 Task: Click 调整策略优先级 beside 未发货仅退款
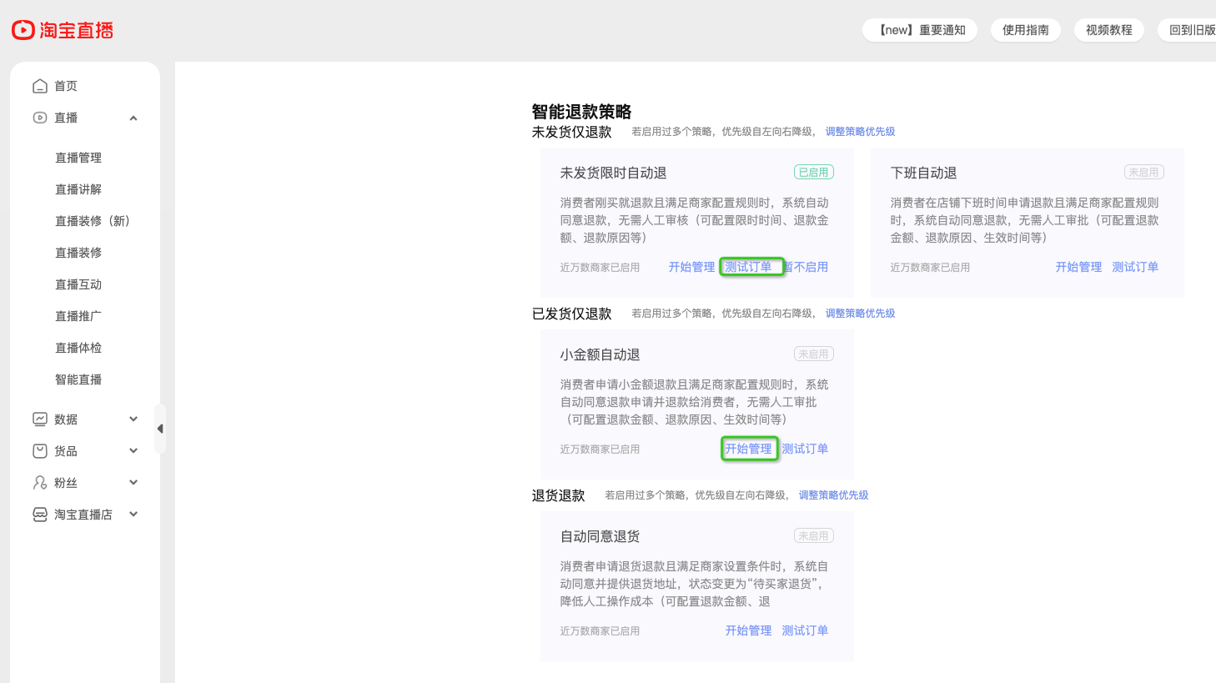[x=860, y=132]
